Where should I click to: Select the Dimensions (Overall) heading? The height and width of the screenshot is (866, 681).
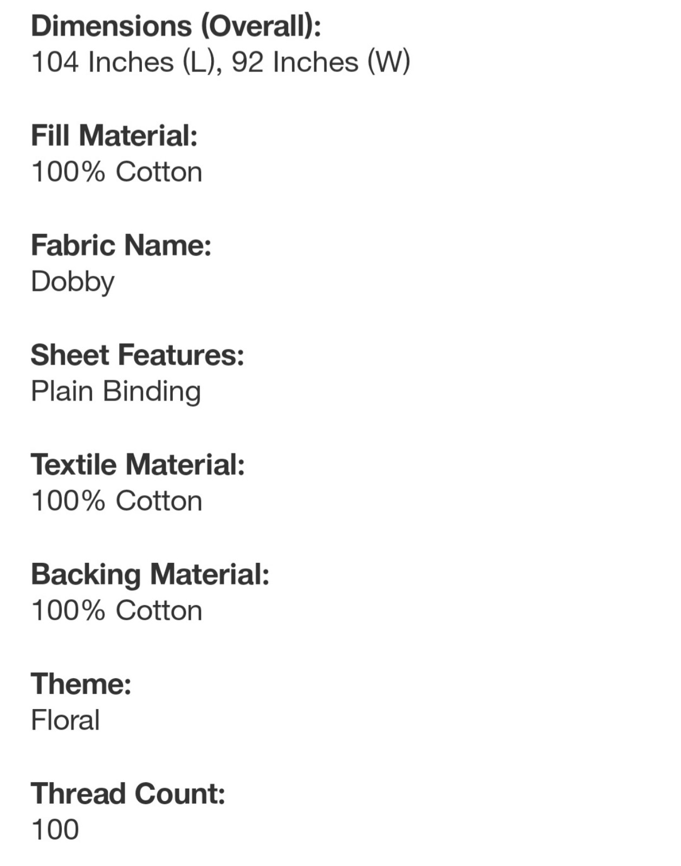(x=176, y=27)
